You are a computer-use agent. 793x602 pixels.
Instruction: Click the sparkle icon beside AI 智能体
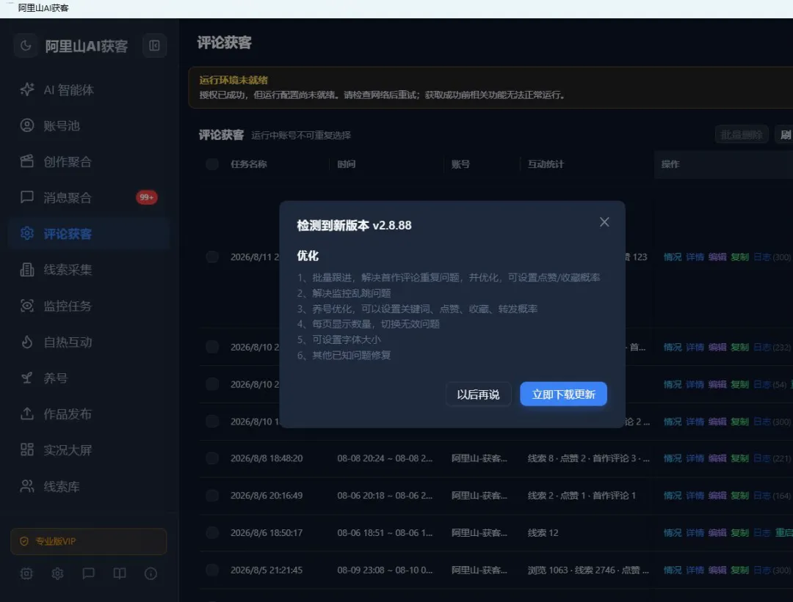pos(27,89)
